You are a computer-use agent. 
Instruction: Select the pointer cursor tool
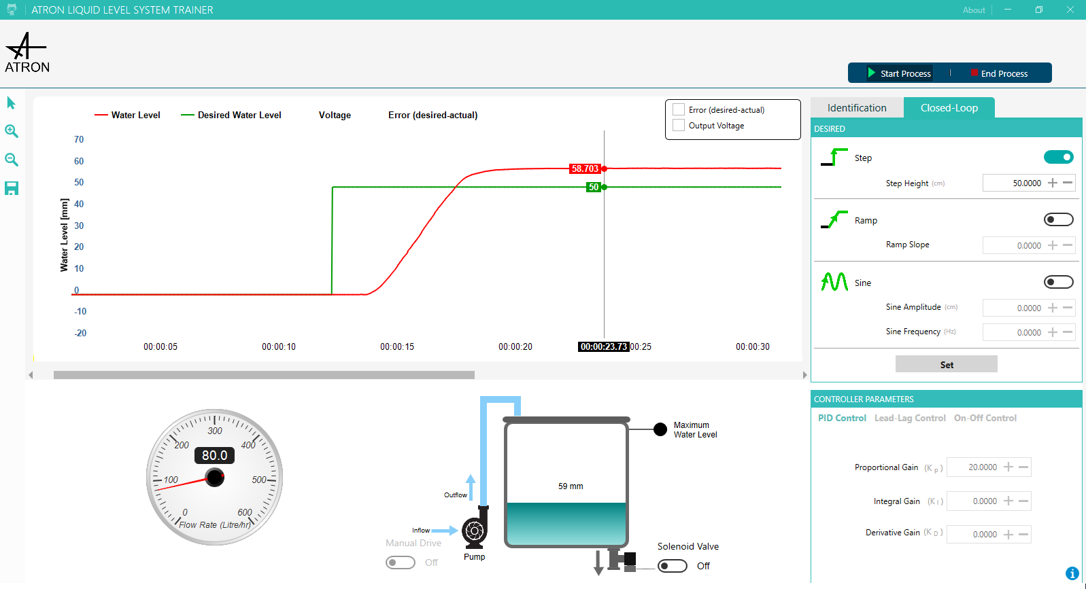[x=11, y=103]
